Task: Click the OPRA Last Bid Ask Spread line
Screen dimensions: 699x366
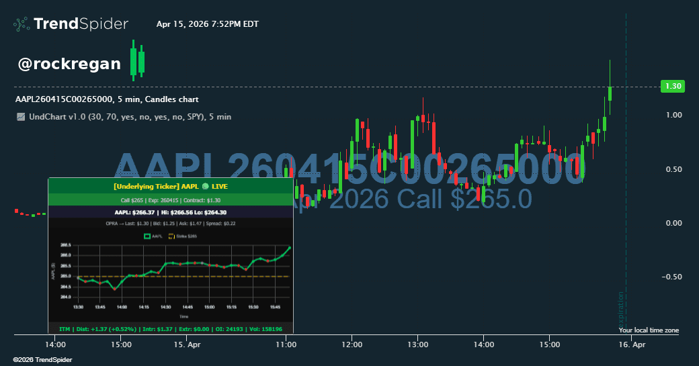Action: tap(171, 224)
